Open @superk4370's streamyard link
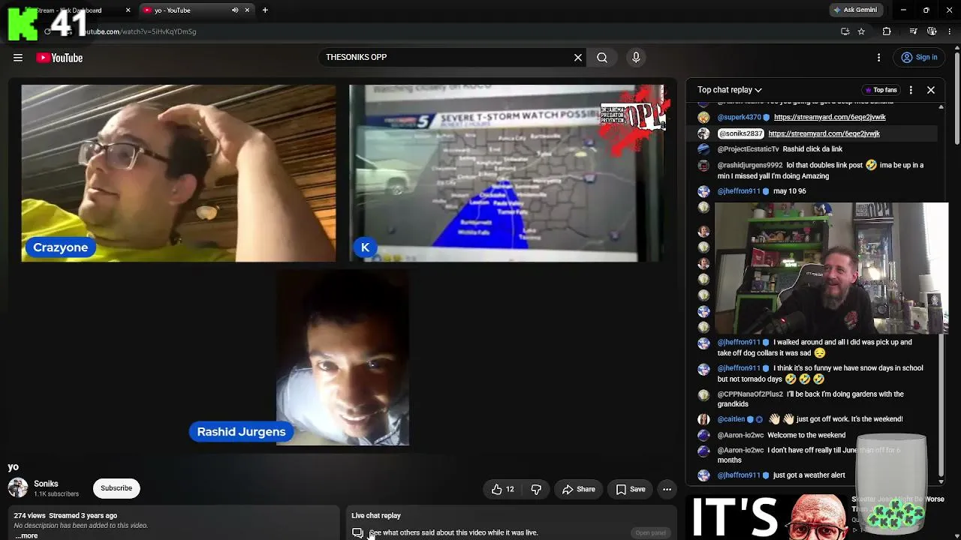 pos(830,118)
